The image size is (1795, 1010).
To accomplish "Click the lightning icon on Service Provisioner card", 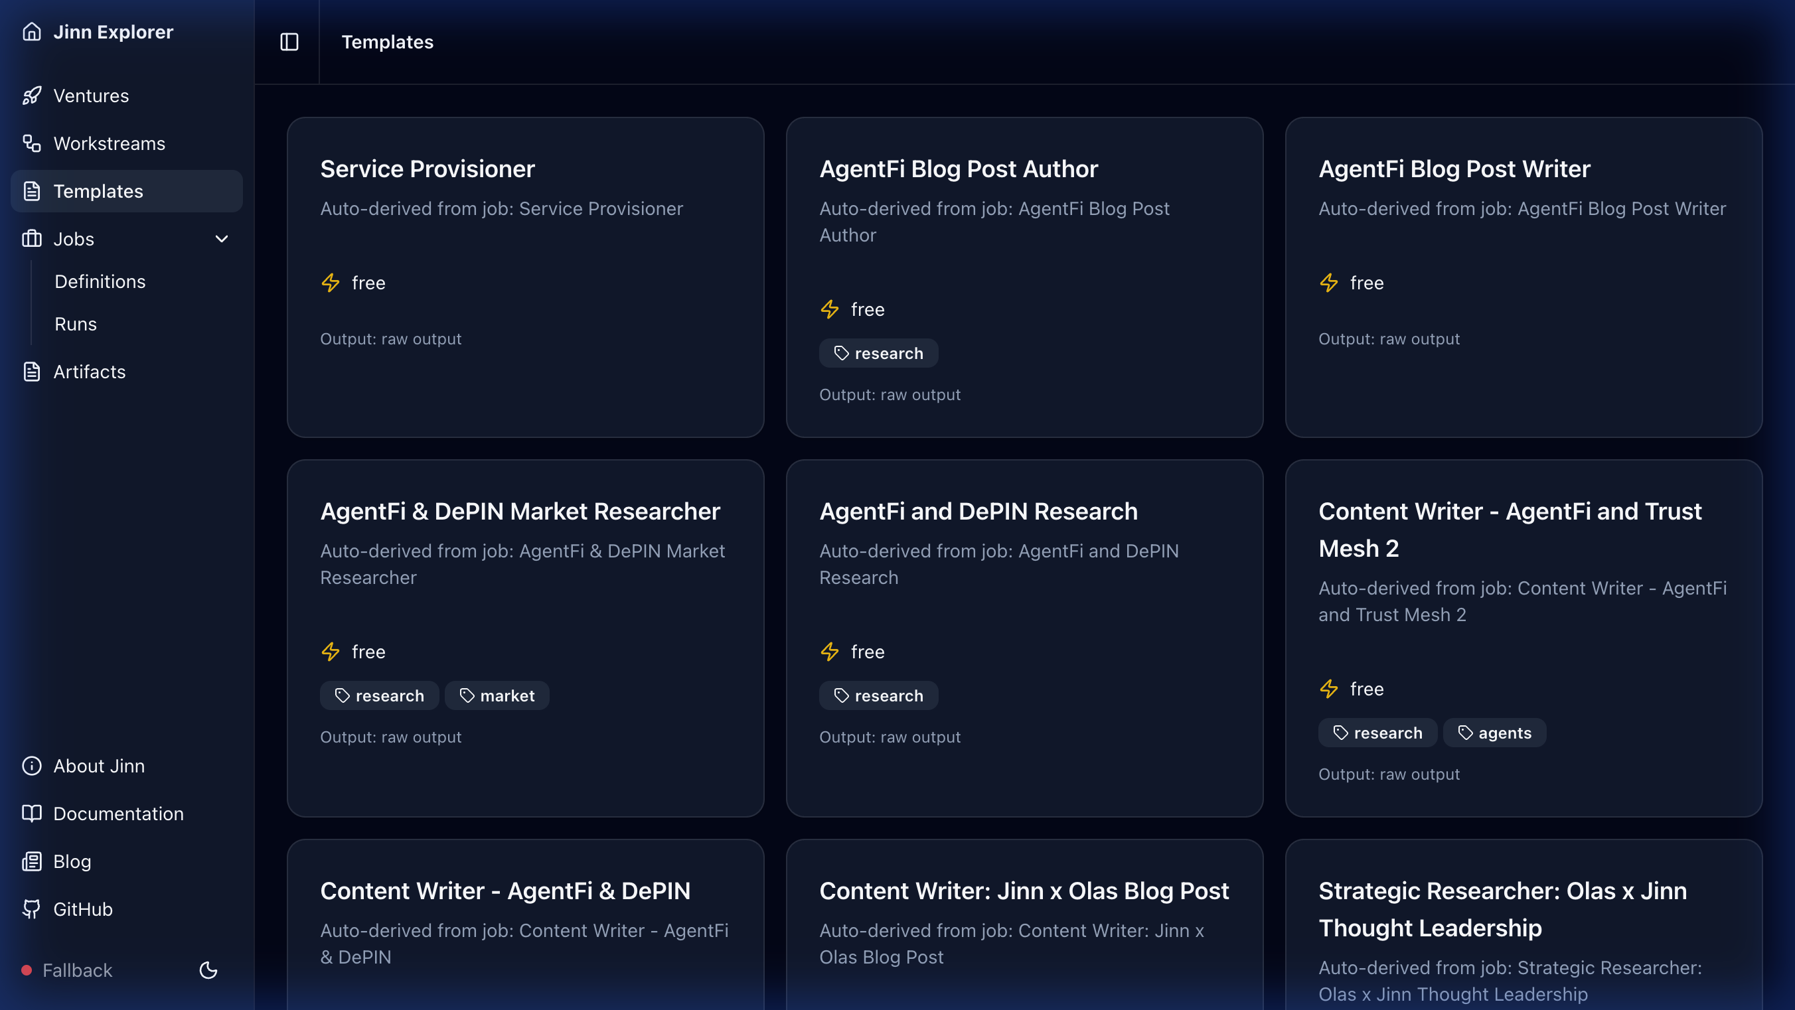I will click(331, 283).
